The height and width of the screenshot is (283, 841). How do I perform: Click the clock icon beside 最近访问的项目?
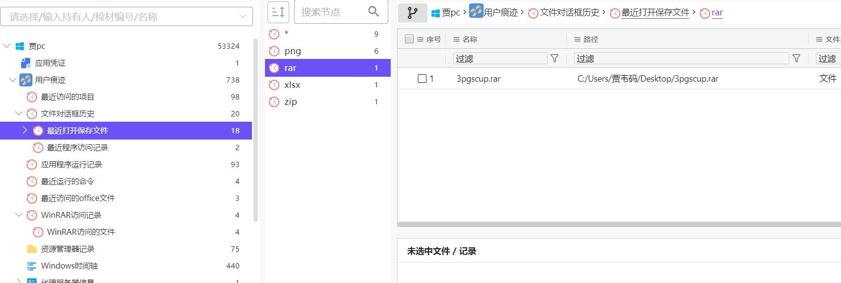[x=32, y=97]
